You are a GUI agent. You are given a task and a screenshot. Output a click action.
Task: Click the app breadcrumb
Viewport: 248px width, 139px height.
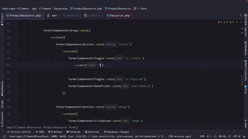pos(34,8)
